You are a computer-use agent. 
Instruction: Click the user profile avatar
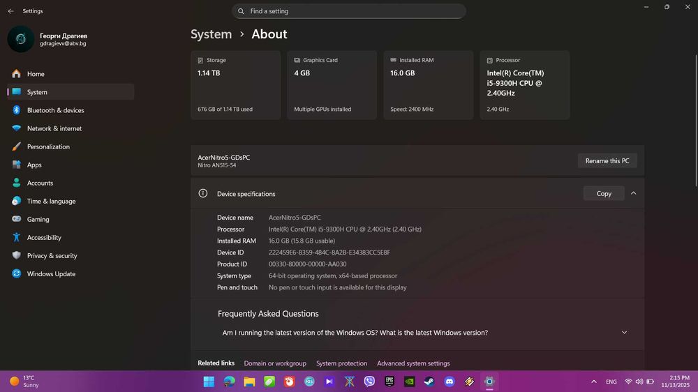(21, 39)
